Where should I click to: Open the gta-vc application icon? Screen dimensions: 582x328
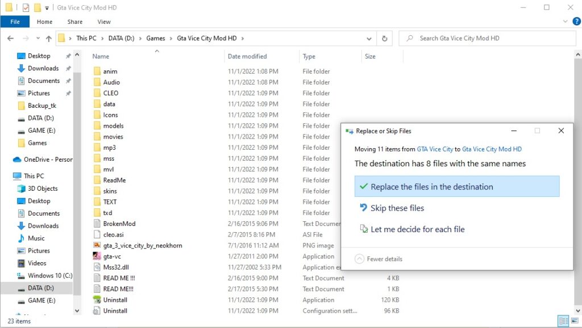click(97, 256)
